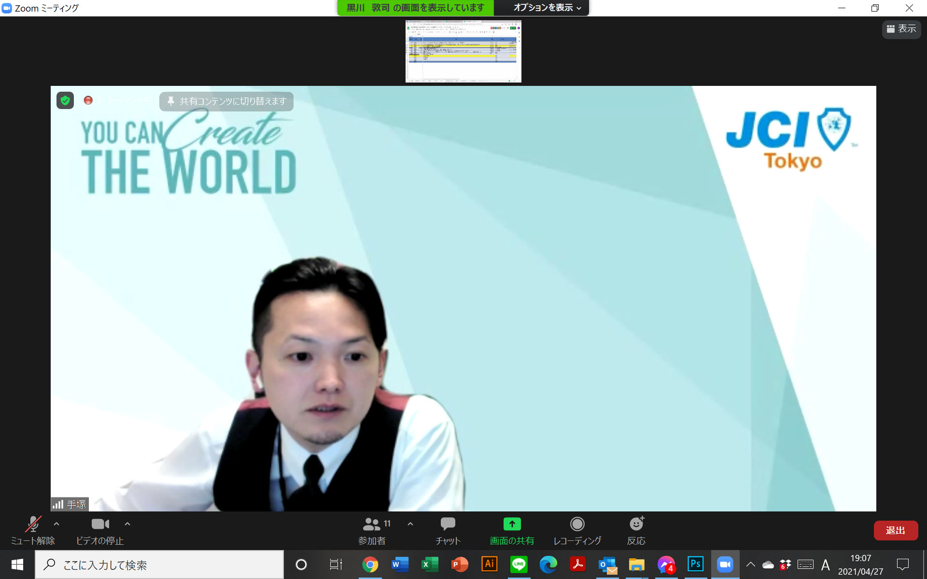Open the Participants list
The height and width of the screenshot is (579, 927).
click(x=372, y=530)
